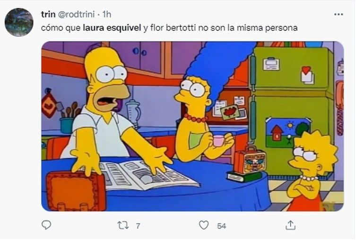Viewport: 363px width, 240px height.
Task: Open the @rodtrini handle link
Action: tap(76, 15)
